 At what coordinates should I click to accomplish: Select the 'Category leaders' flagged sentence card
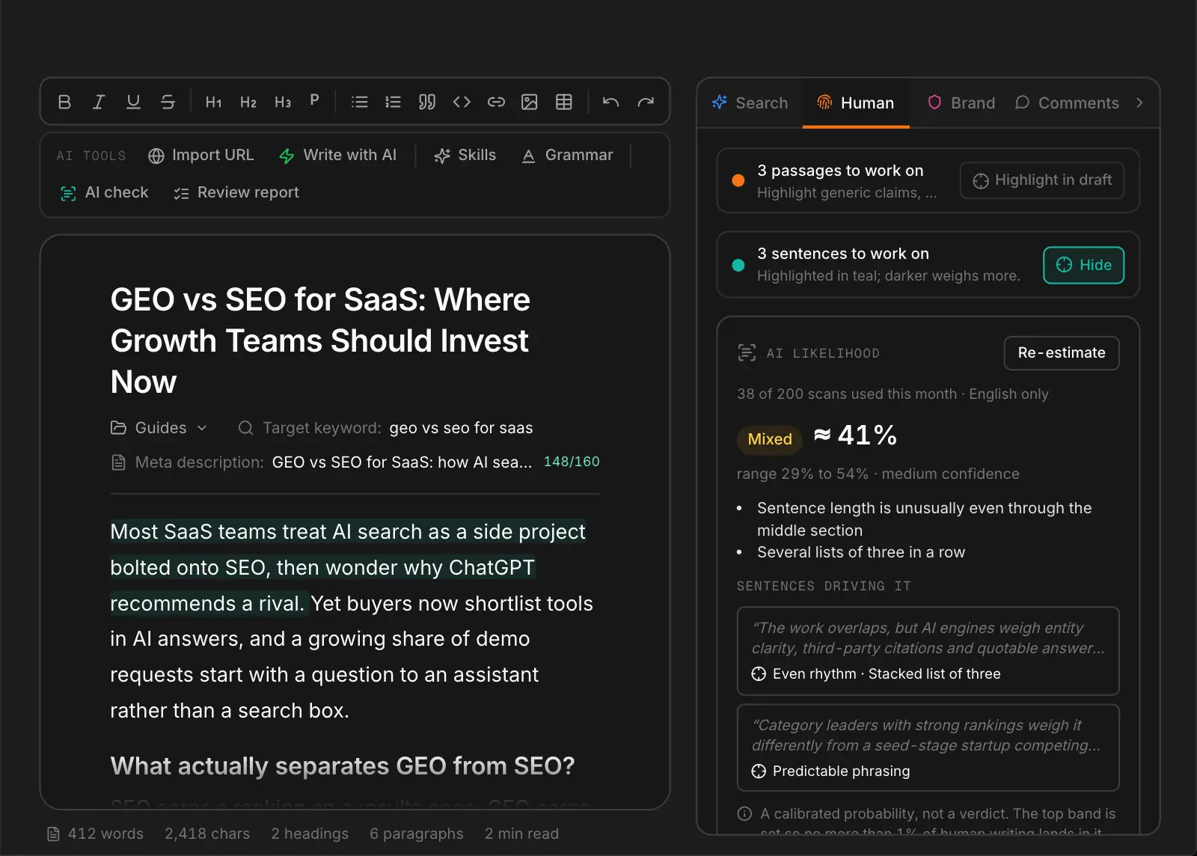[x=928, y=748]
